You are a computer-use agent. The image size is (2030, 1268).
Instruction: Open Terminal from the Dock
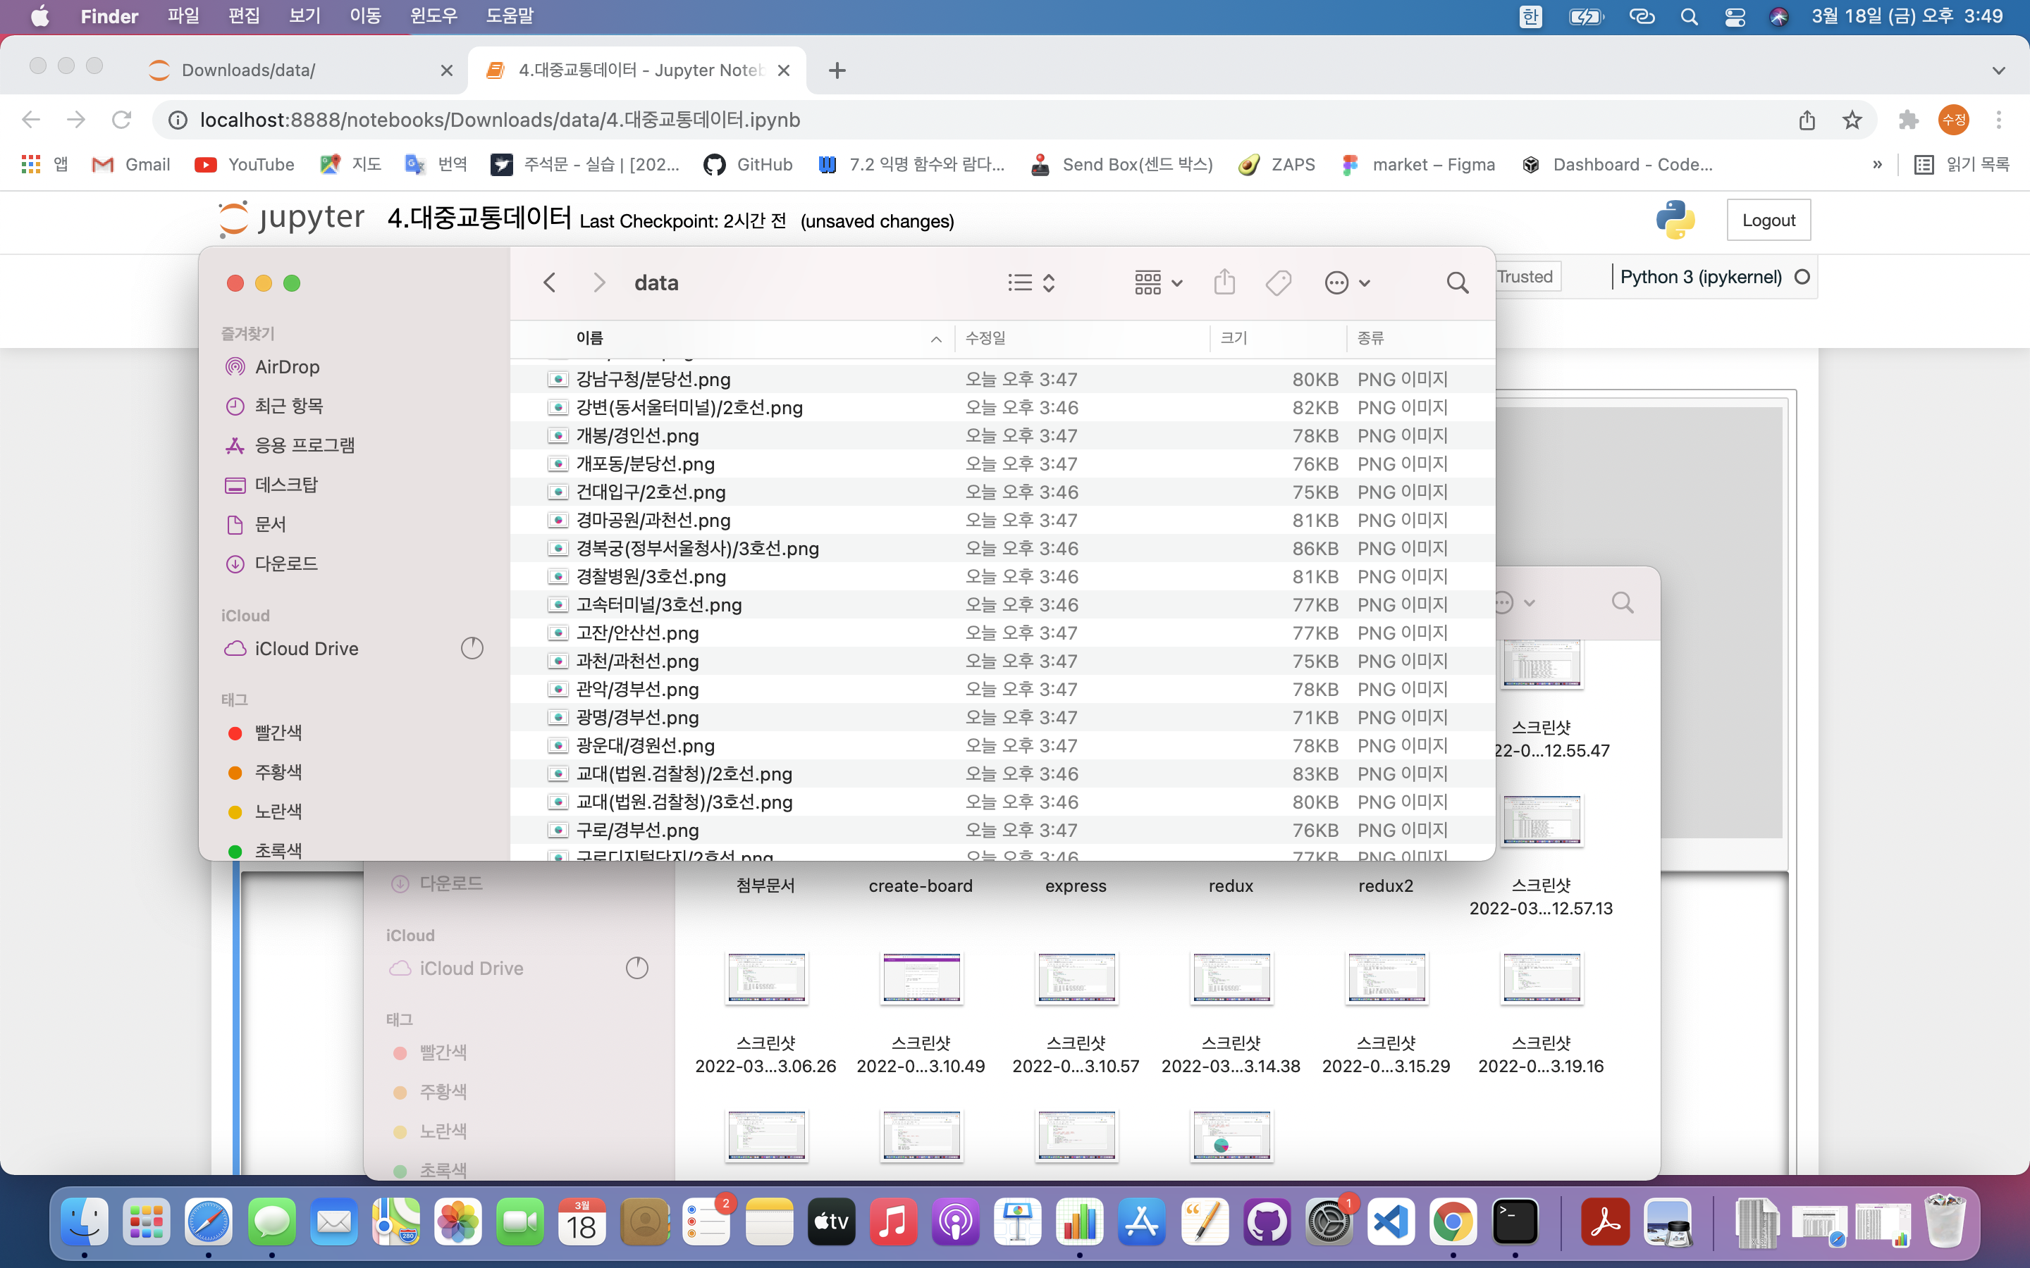[1515, 1222]
